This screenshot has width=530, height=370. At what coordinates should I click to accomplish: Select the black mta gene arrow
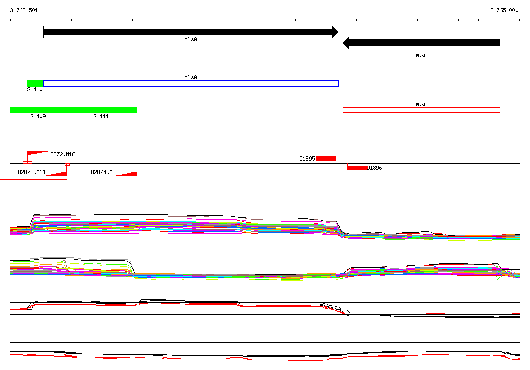[x=421, y=43]
